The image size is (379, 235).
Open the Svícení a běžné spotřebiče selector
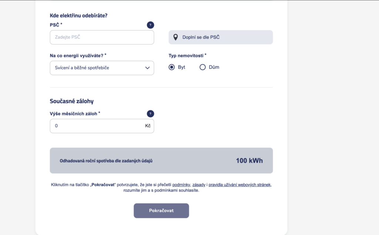tap(96, 68)
